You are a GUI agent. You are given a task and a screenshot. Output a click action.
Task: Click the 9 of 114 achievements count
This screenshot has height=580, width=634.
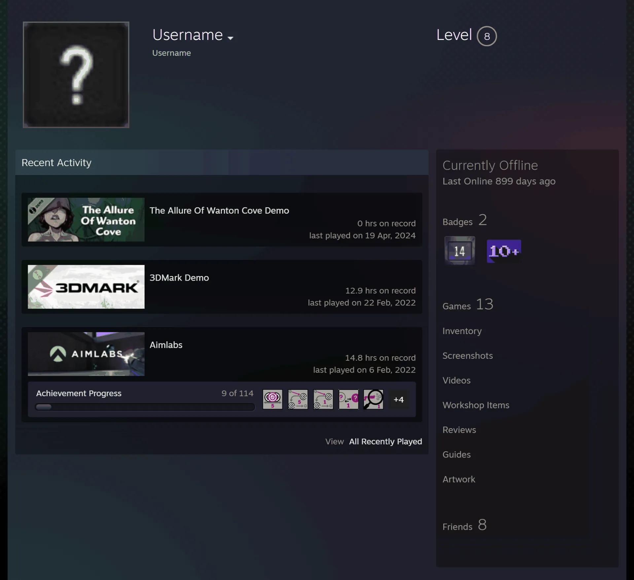tap(237, 393)
